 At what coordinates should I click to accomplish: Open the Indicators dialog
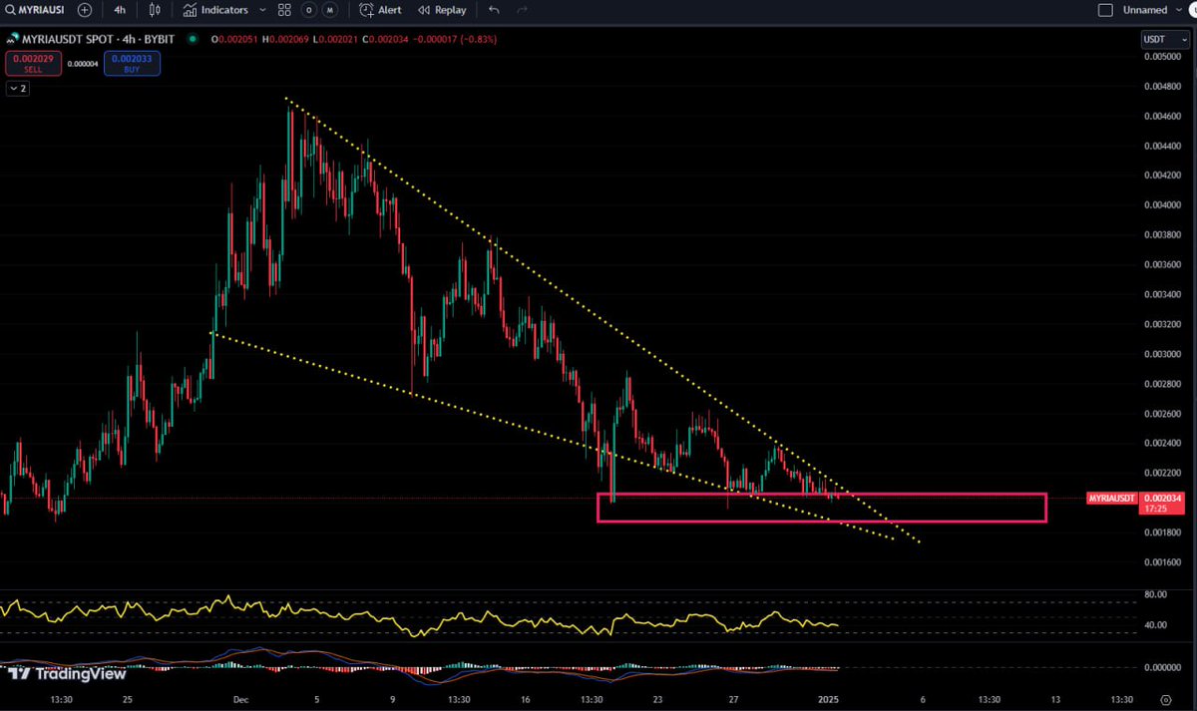tap(216, 10)
